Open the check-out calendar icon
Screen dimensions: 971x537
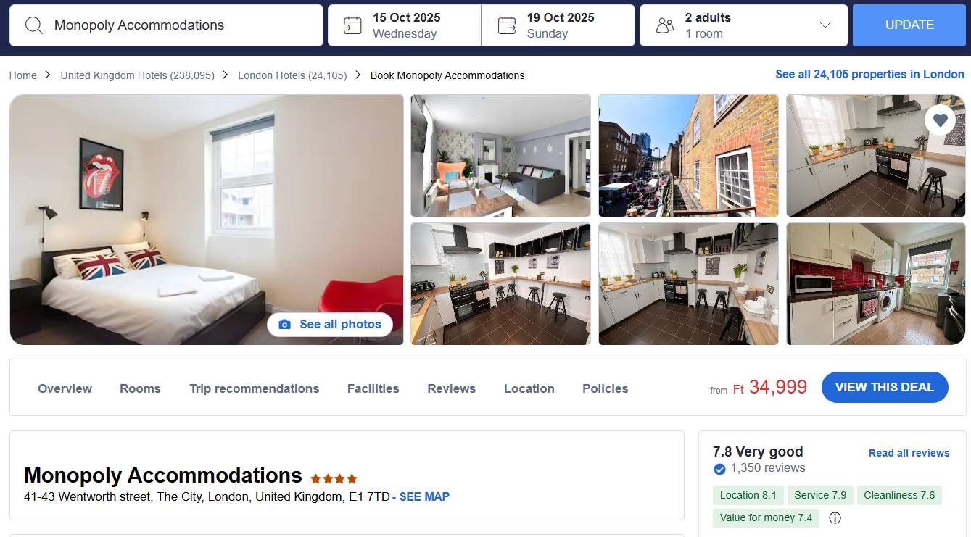point(507,25)
